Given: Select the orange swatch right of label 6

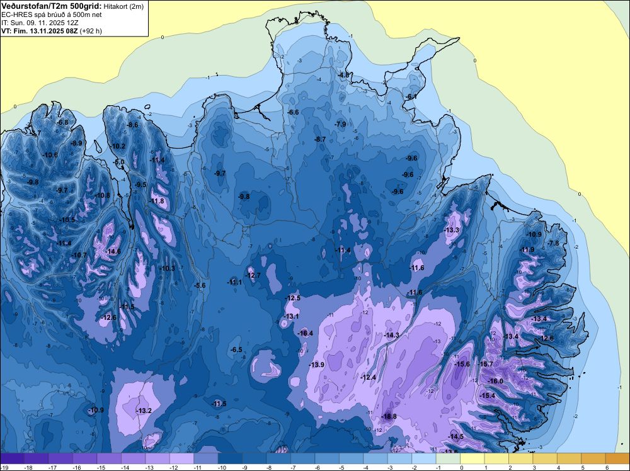Looking at the screenshot, I should point(617,458).
